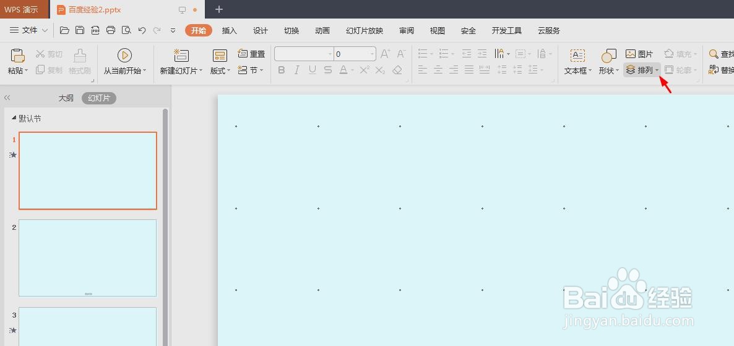Decrease font size with A- icon

400,54
